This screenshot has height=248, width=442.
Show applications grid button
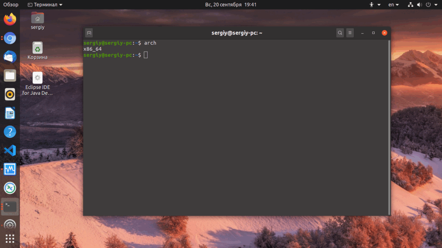click(10, 239)
